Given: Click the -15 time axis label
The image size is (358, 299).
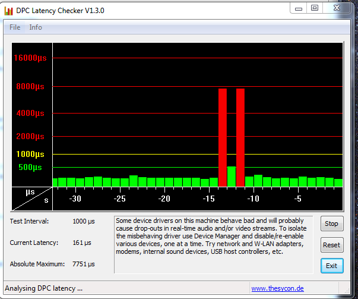Looking at the screenshot, I should pyautogui.click(x=208, y=199).
